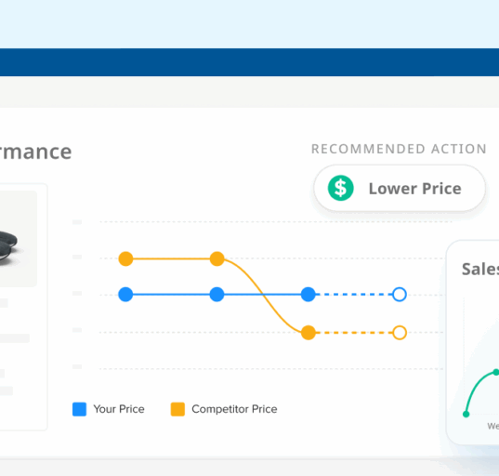Click the green dollar sign icon
Viewport: 499px width, 476px height.
(340, 188)
